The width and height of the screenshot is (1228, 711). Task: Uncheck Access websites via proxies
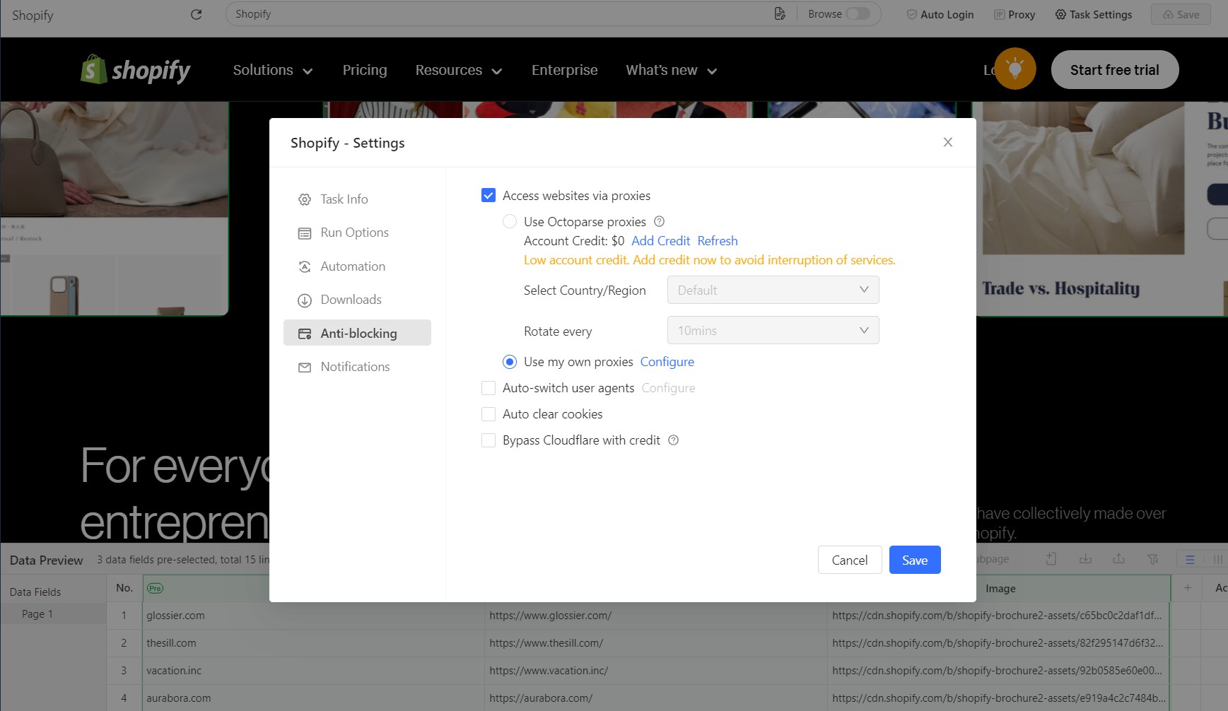tap(489, 195)
